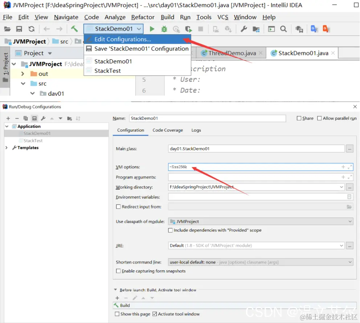
Task: Switch to Logs tab in dialog
Action: click(x=196, y=130)
